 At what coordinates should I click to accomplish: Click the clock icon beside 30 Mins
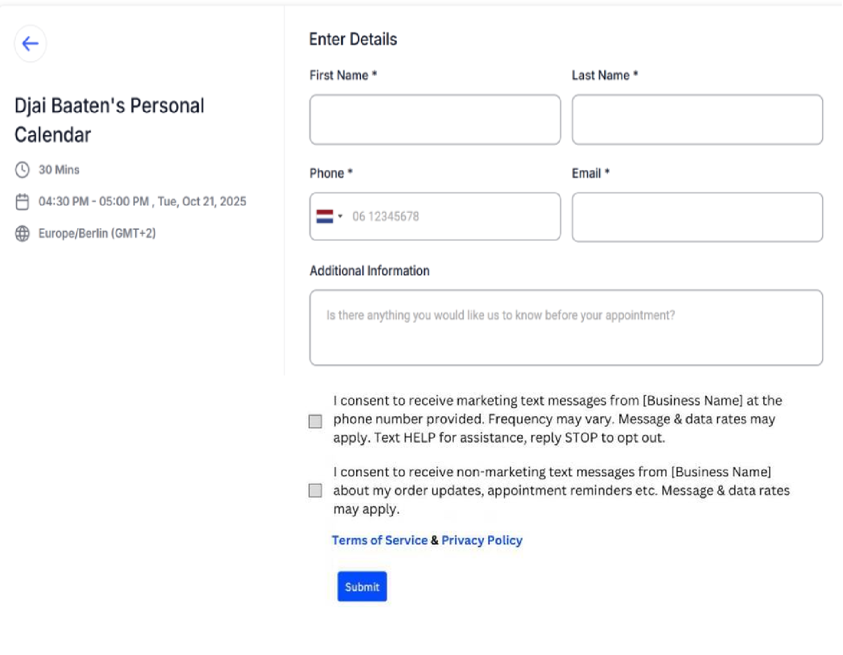pos(22,170)
